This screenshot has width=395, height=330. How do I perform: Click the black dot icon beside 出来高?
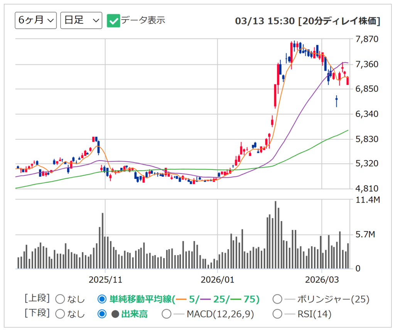(115, 314)
